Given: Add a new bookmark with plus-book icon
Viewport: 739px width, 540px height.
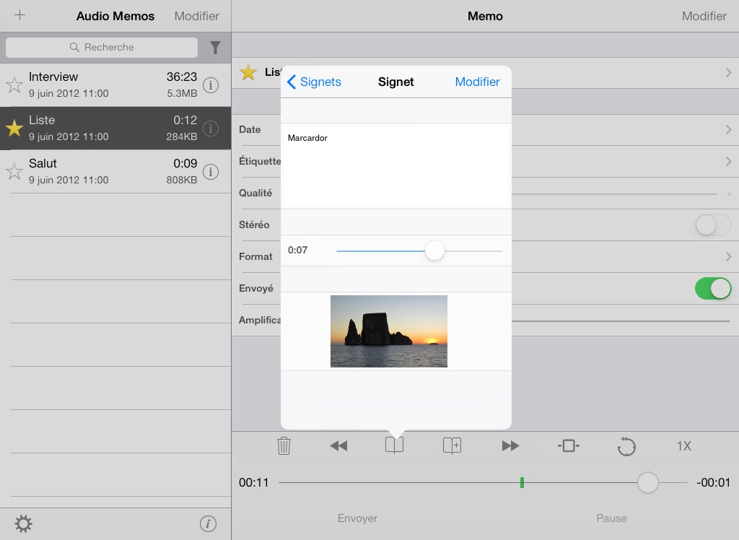Looking at the screenshot, I should (x=452, y=446).
